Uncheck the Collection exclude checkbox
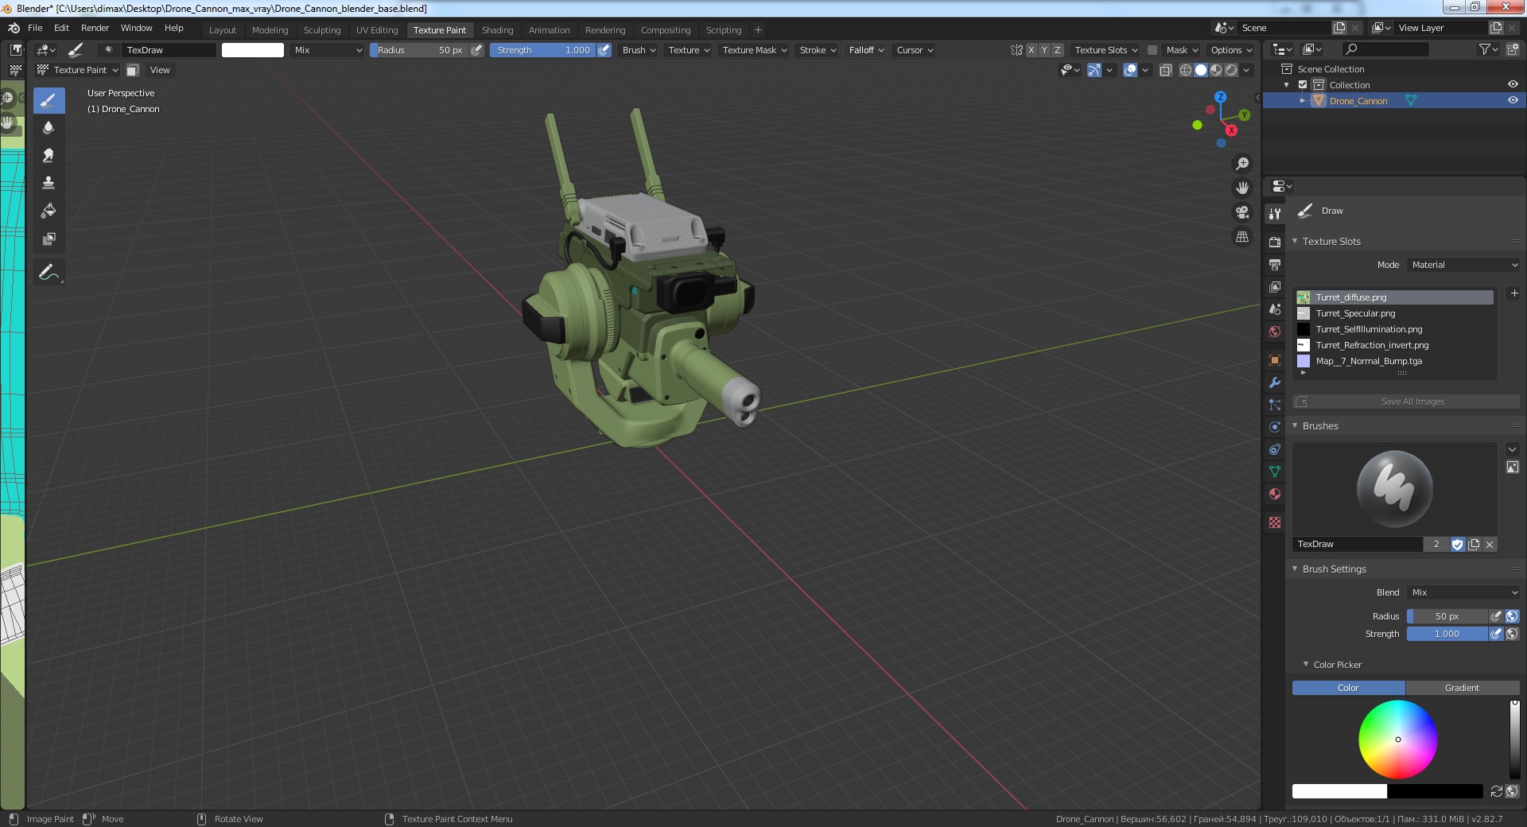Viewport: 1527px width, 827px height. click(x=1303, y=84)
